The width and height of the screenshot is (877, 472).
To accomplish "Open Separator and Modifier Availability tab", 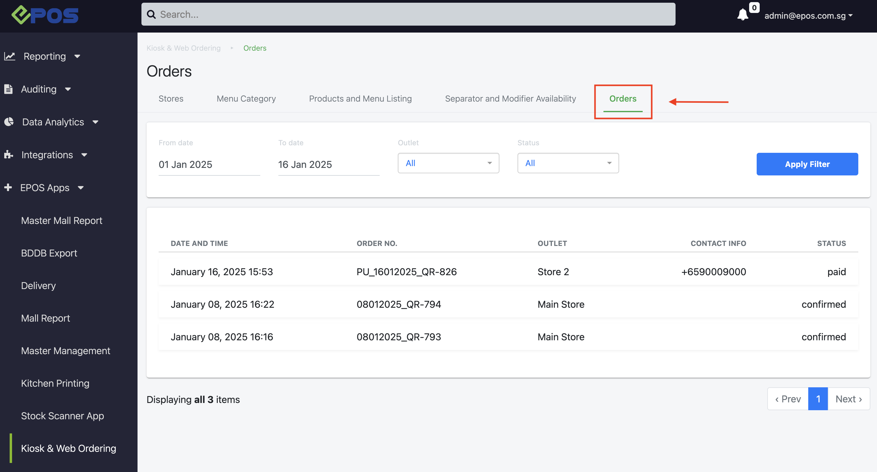I will (x=510, y=98).
